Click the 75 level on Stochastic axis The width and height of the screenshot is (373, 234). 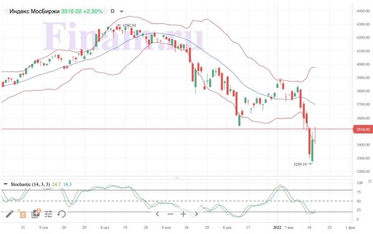point(359,192)
